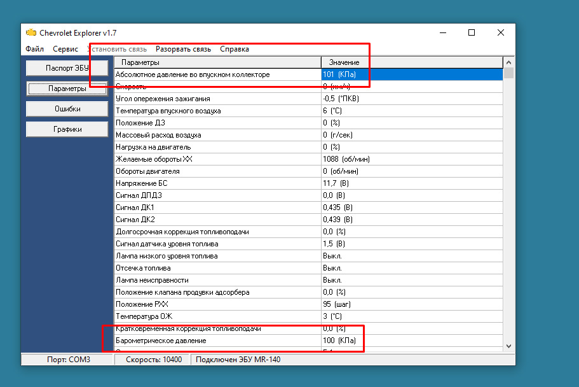Screen dimensions: 579x387
Task: Open the Сервис menu
Action: pos(65,49)
